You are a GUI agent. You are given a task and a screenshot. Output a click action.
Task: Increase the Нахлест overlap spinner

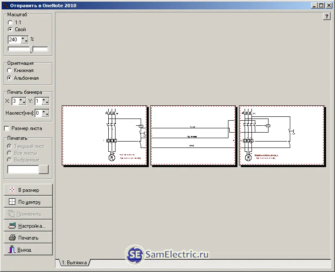click(44, 112)
